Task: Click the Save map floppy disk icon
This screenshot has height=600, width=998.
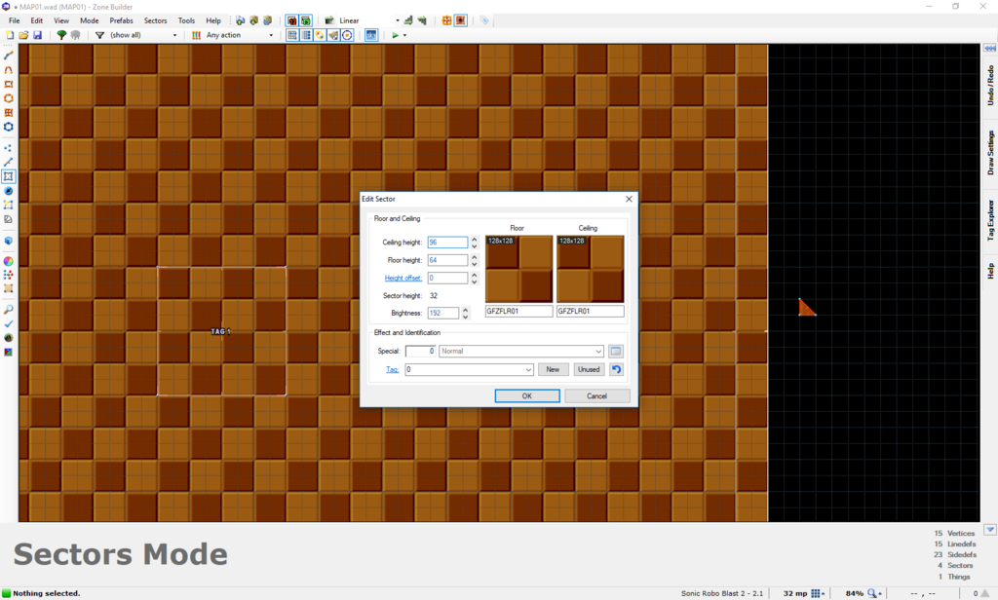Action: pyautogui.click(x=37, y=35)
